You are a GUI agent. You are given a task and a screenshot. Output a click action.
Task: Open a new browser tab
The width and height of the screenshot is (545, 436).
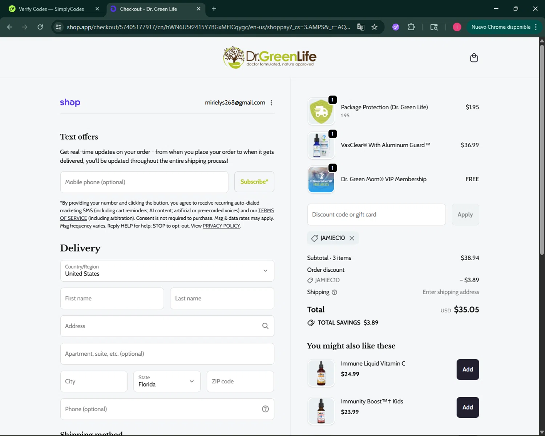(x=214, y=9)
